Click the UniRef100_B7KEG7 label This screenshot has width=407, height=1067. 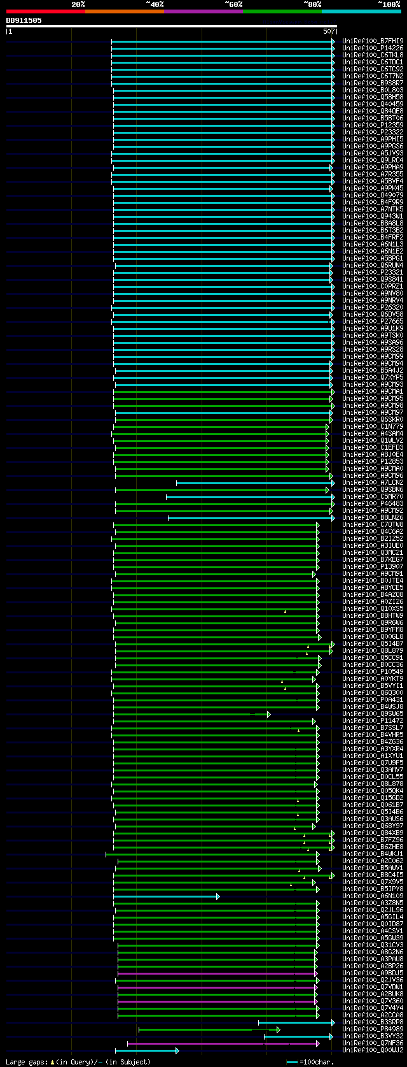coord(373,559)
